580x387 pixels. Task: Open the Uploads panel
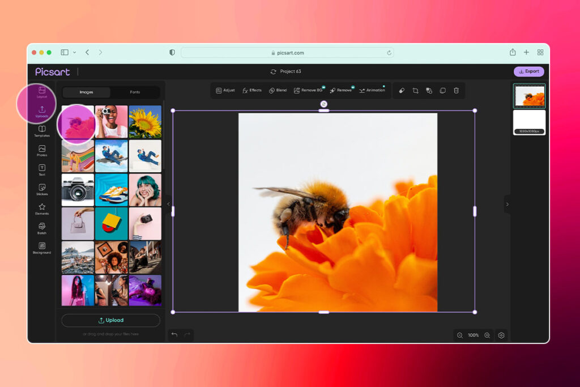[42, 111]
